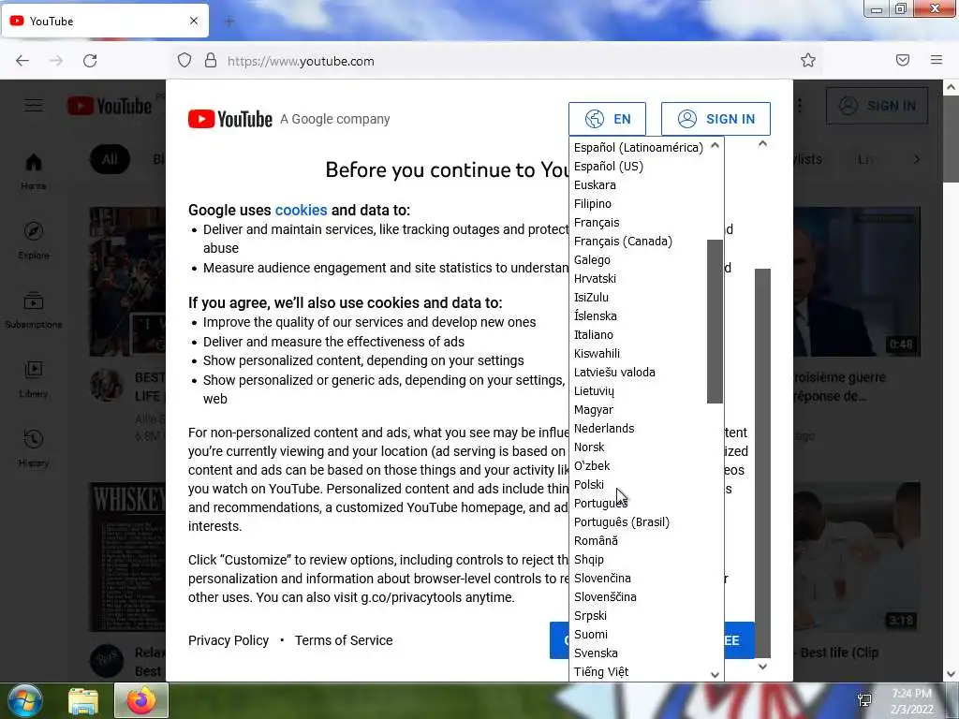Select Tiếng Việt language option

(638, 671)
